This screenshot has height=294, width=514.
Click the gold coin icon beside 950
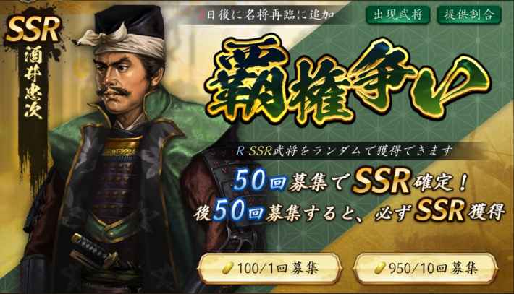coord(381,269)
